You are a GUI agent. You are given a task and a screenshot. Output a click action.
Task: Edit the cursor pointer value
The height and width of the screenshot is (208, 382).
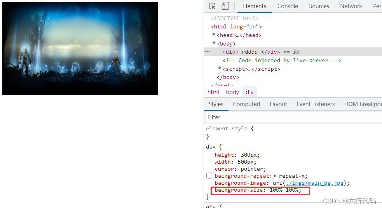[x=252, y=169]
